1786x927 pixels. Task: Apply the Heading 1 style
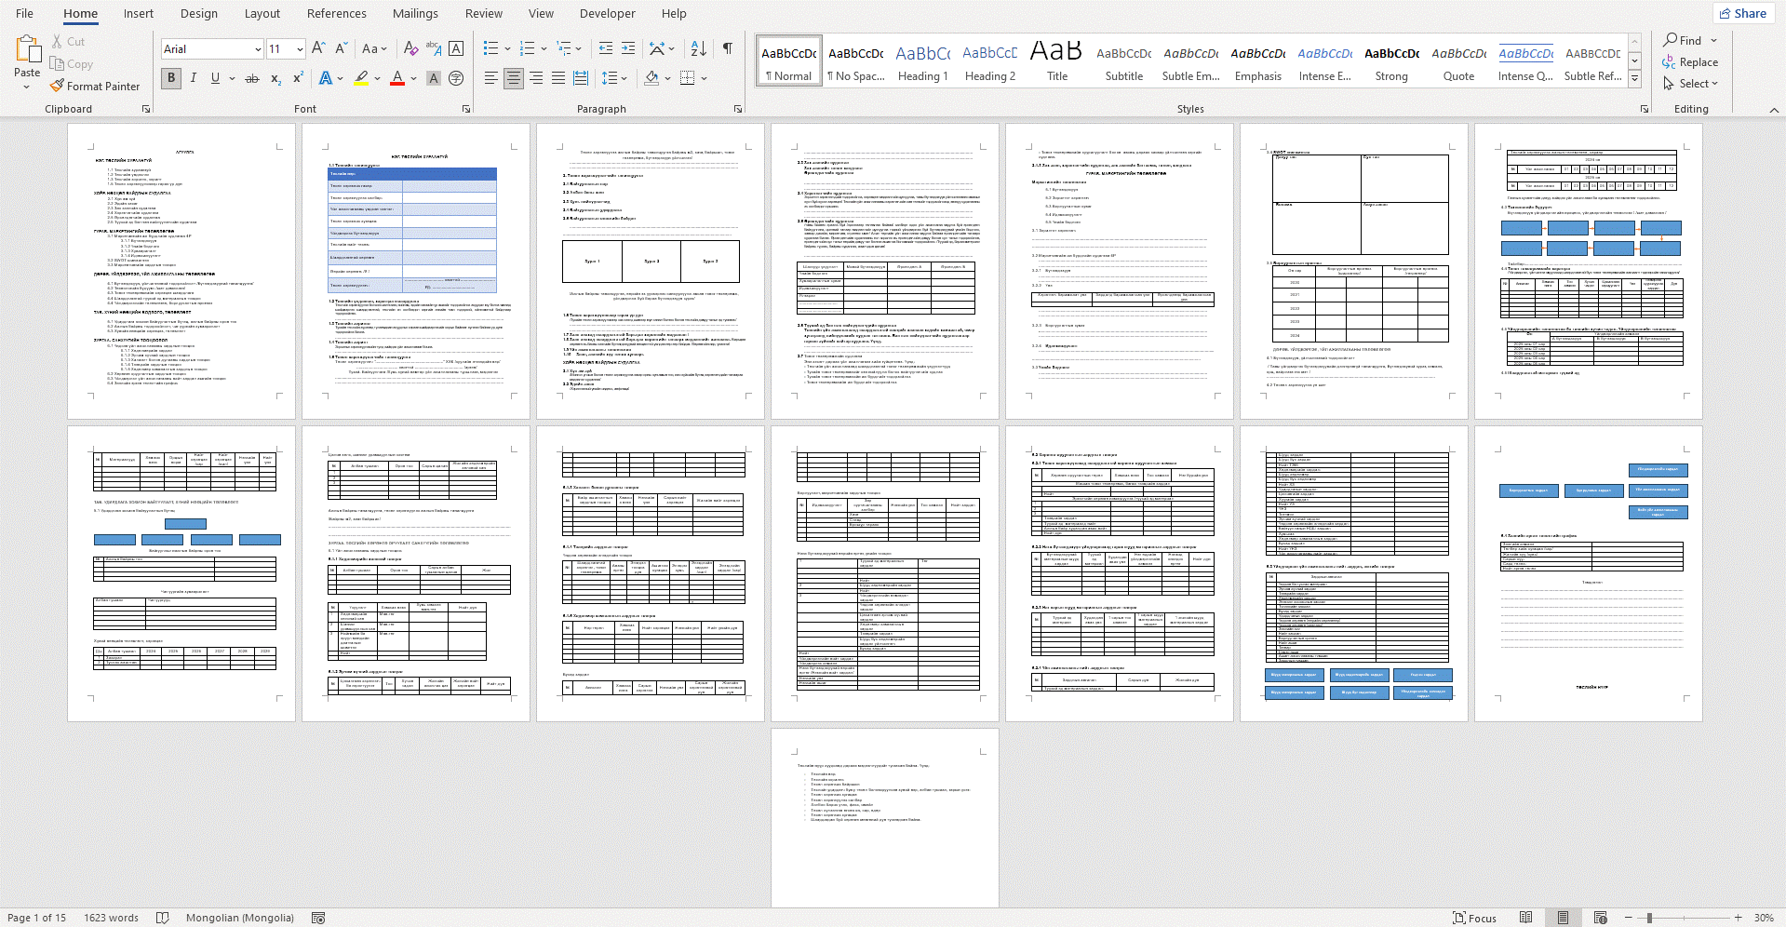[x=922, y=62]
